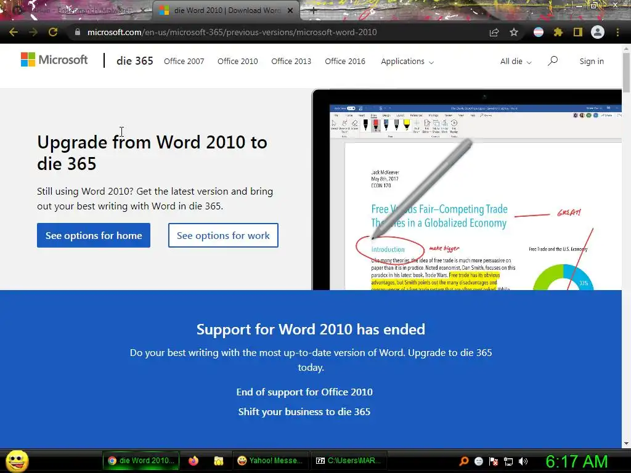Expand the All die dropdown
The height and width of the screenshot is (473, 631).
click(x=516, y=61)
